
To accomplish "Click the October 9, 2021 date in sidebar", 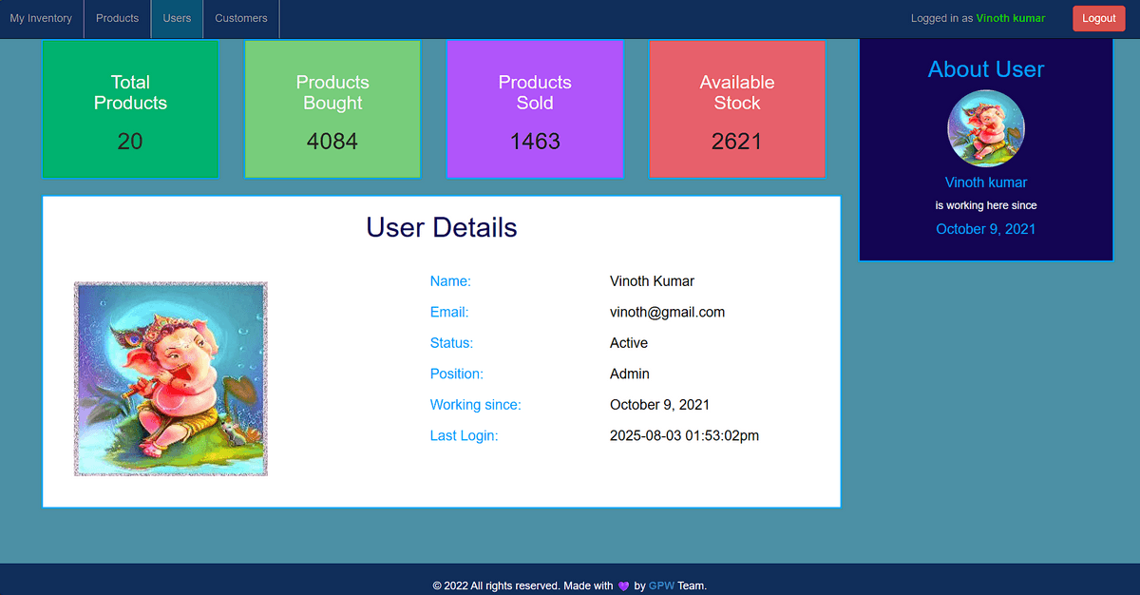I will [x=986, y=229].
